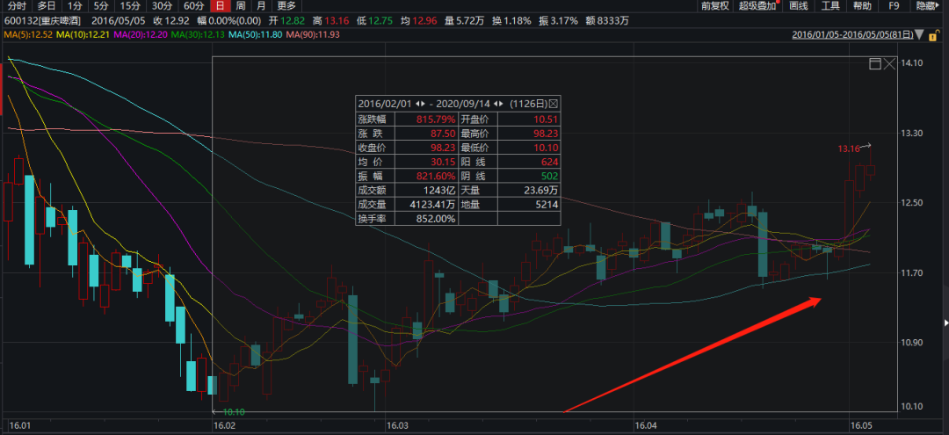Open the 更多 more periods dropdown

pos(286,6)
